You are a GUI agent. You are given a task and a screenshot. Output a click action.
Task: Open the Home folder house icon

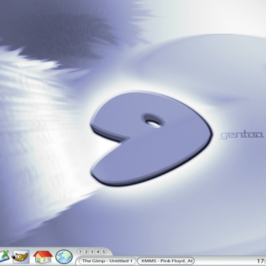[43, 257]
